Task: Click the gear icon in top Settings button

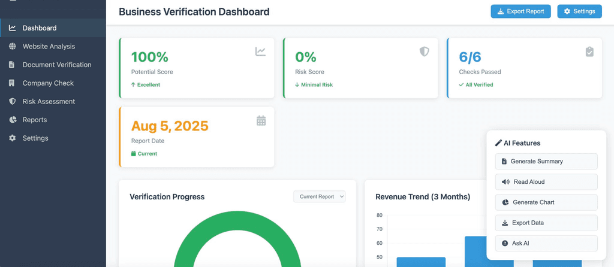Action: 567,11
